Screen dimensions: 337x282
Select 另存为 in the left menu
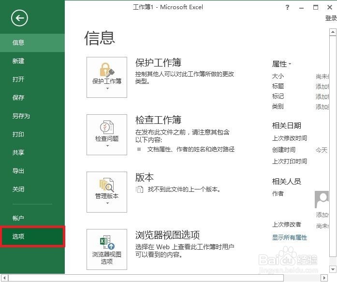pos(32,116)
